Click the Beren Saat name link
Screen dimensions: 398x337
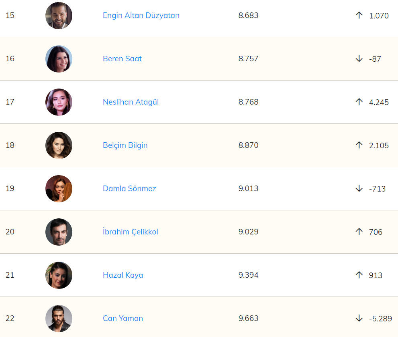pyautogui.click(x=122, y=59)
